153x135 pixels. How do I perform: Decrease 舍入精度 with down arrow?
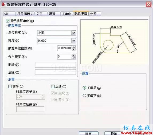[x=74, y=58]
